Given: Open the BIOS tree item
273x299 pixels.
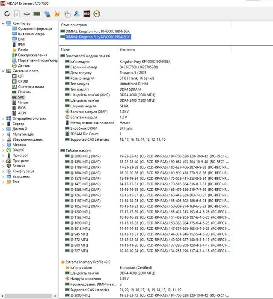Looking at the screenshot, I should click(x=22, y=108).
